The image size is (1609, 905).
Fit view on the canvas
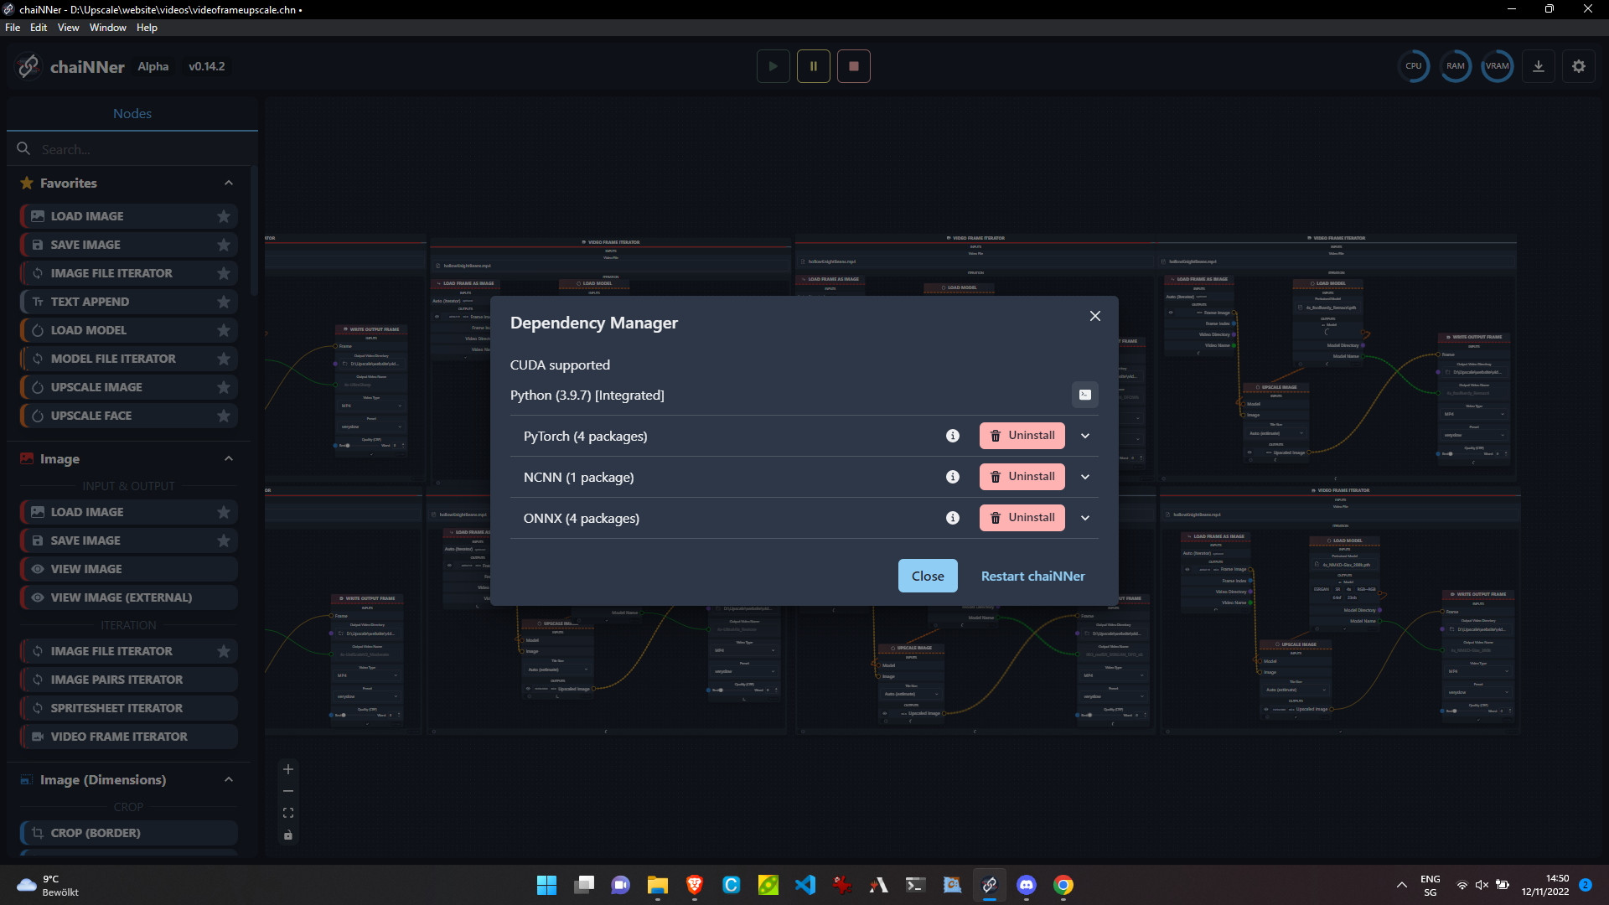[x=288, y=813]
